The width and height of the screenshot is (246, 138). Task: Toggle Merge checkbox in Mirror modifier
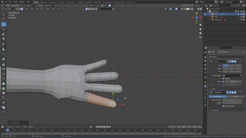[223, 82]
